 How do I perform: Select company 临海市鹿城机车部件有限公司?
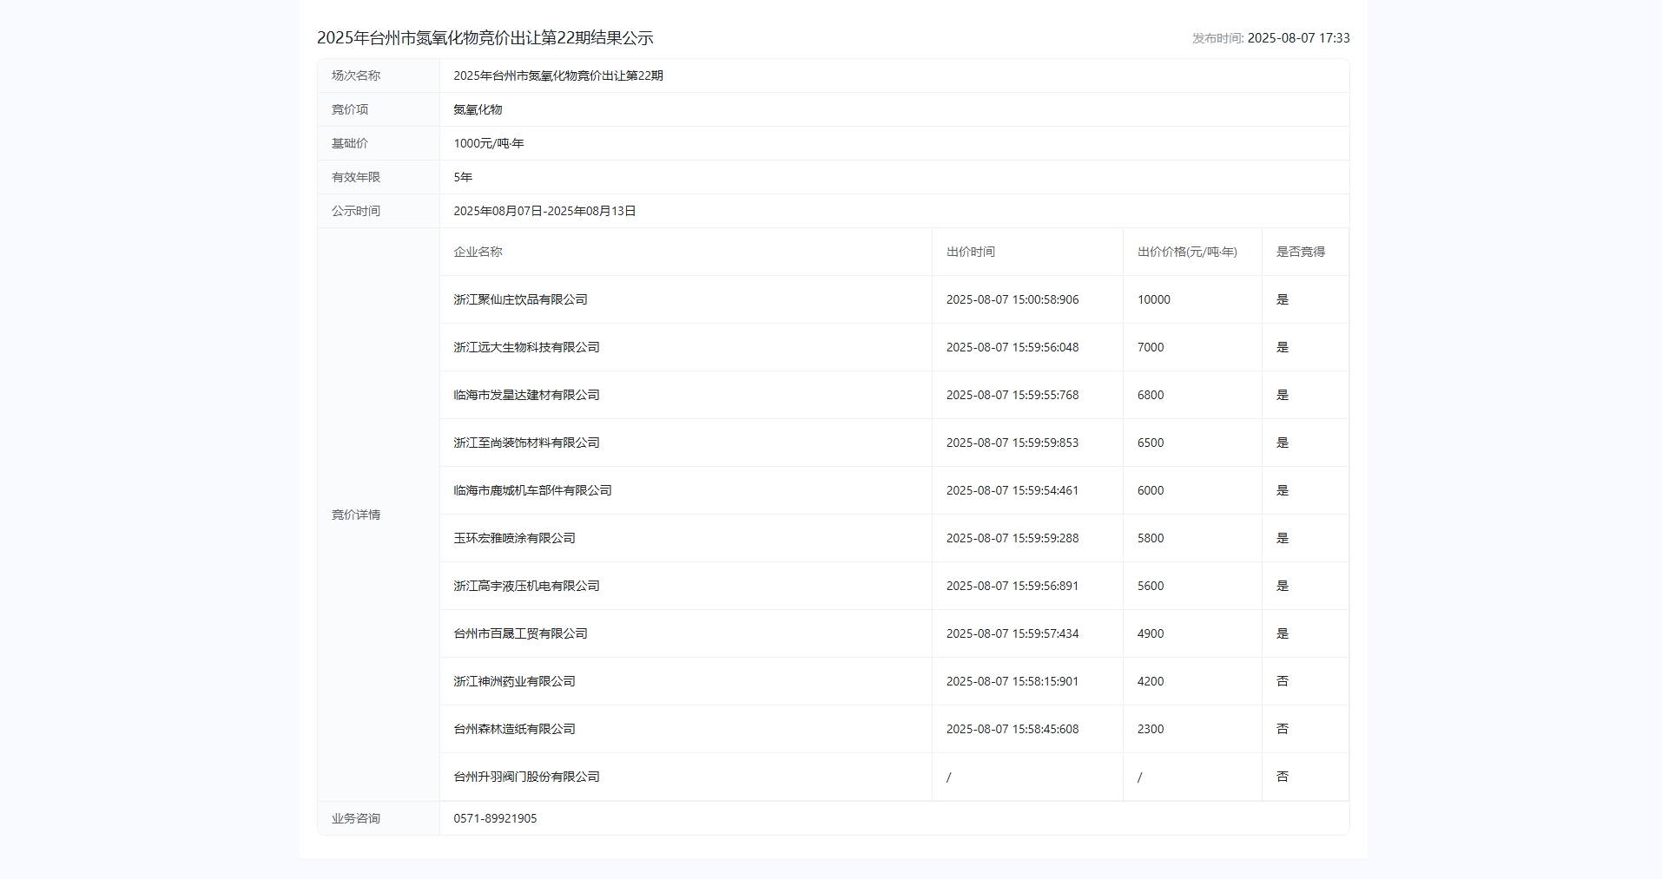532,490
